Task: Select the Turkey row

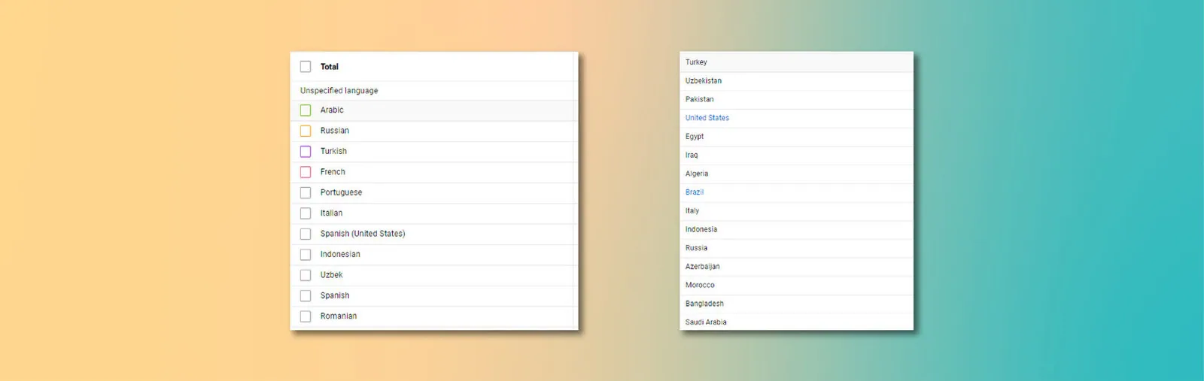Action: (x=796, y=62)
